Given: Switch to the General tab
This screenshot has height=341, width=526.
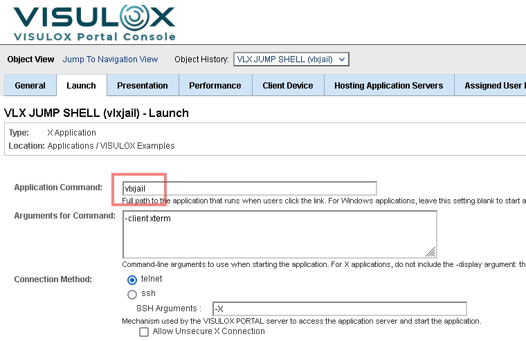Looking at the screenshot, I should pyautogui.click(x=30, y=86).
